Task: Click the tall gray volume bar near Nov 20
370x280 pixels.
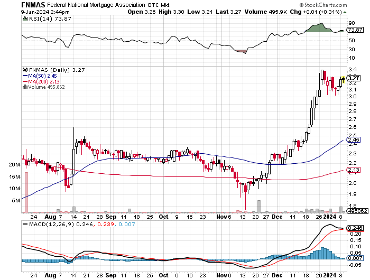Action: point(259,207)
